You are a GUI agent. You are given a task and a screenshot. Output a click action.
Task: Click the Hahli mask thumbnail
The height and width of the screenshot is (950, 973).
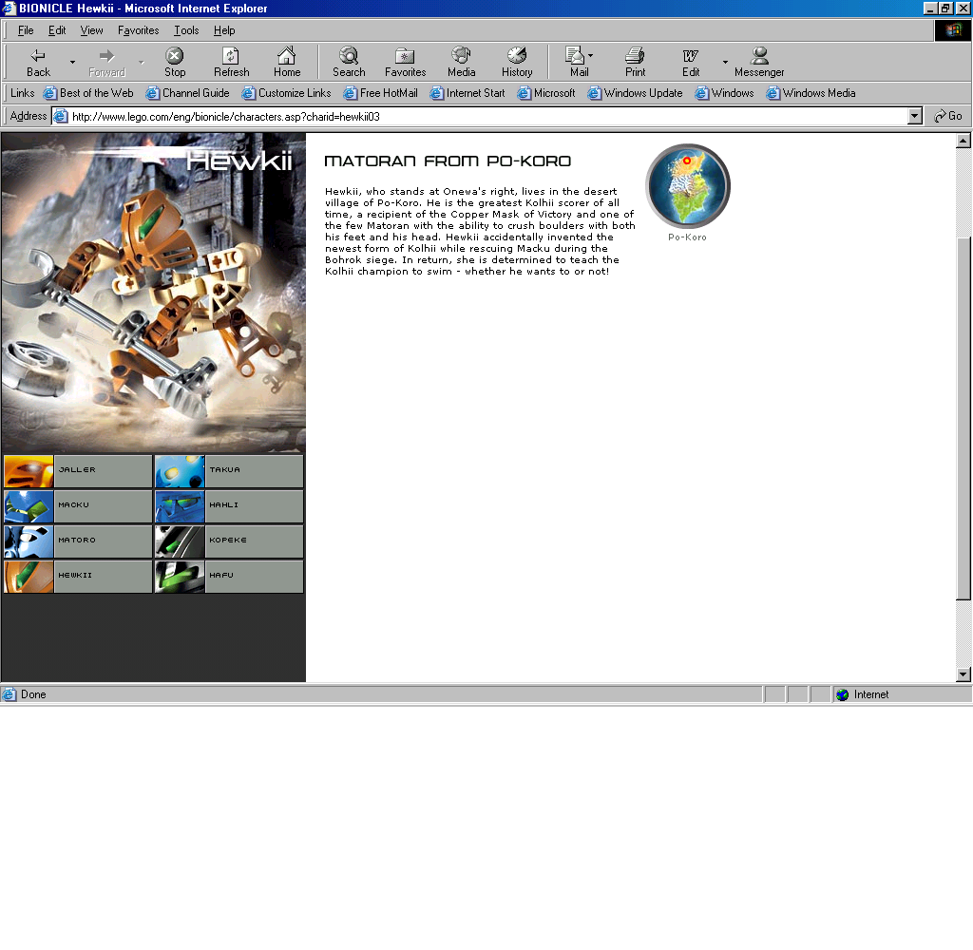coord(180,506)
